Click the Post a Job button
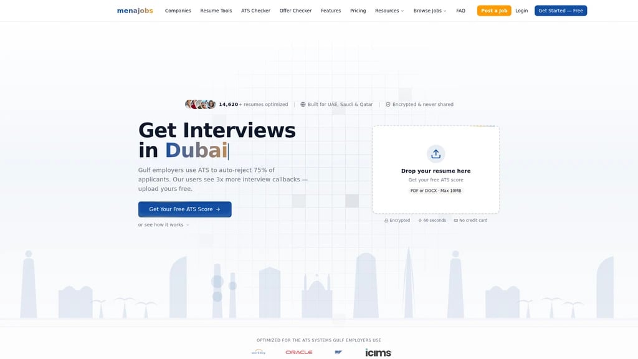The width and height of the screenshot is (638, 359). pos(494,11)
